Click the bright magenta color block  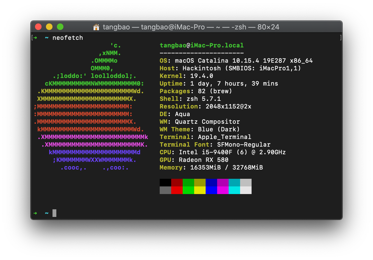coord(223,190)
